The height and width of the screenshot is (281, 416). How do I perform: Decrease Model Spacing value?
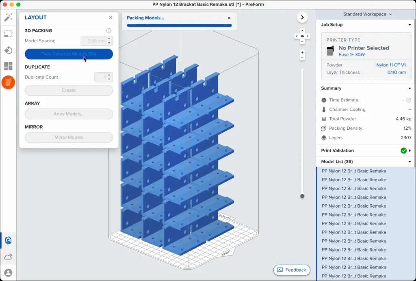(109, 43)
